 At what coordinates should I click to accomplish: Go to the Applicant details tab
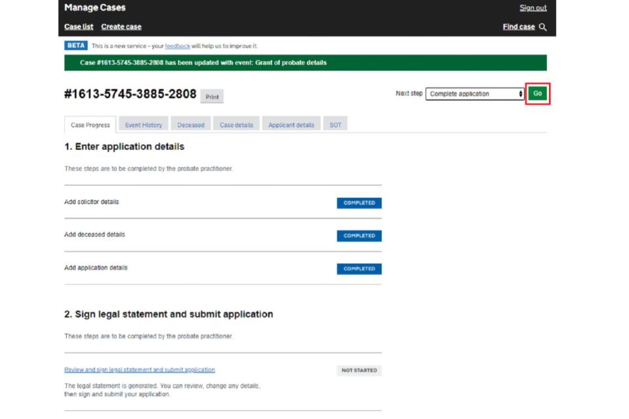pos(291,124)
